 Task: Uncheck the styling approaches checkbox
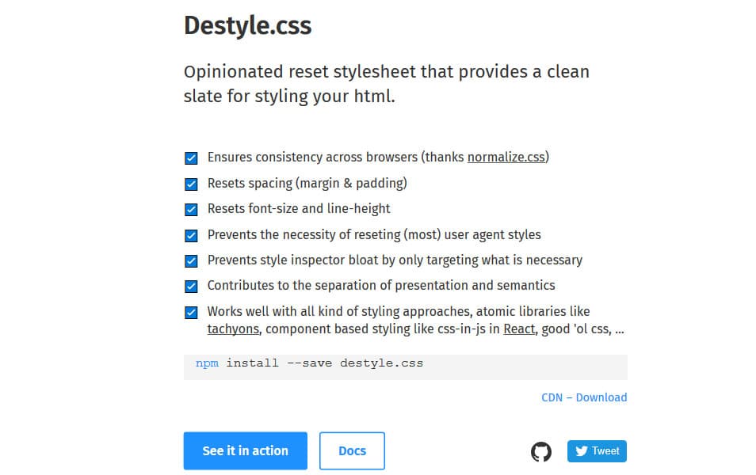point(191,312)
